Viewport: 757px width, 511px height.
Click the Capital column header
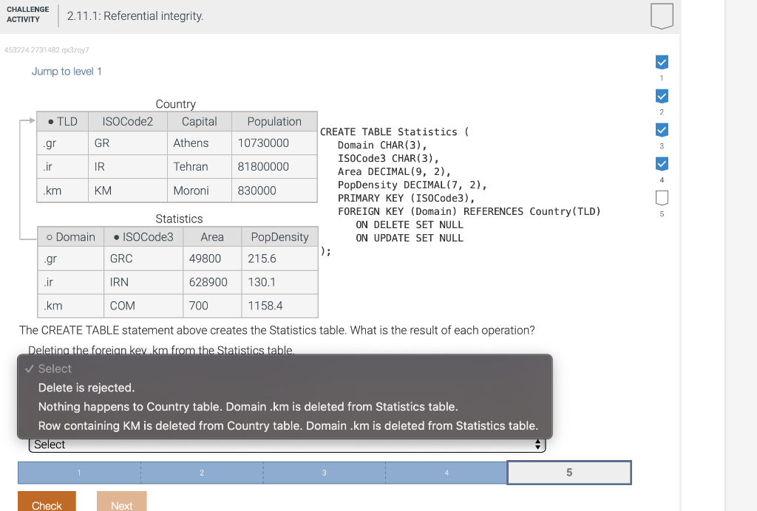tap(200, 122)
